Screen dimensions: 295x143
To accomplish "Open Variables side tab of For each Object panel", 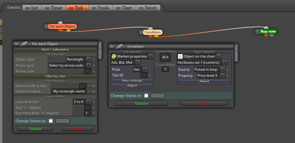I will click(x=100, y=50).
